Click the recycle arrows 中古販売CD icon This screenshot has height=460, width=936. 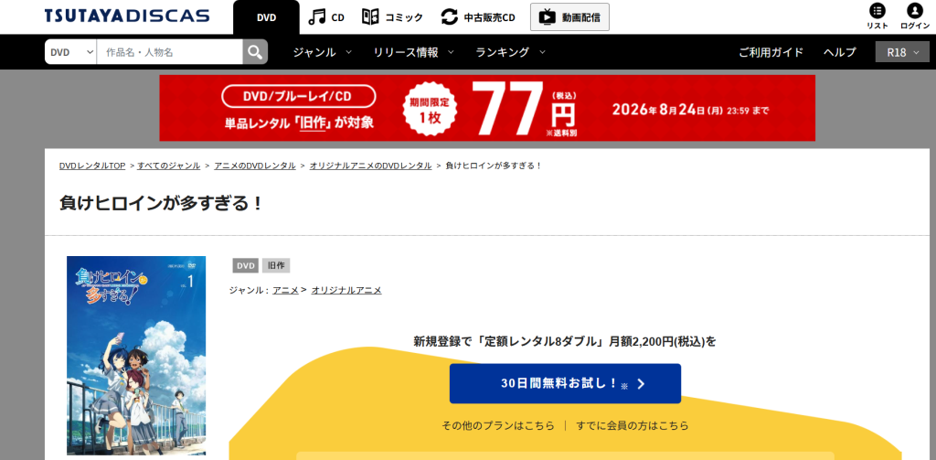[450, 17]
